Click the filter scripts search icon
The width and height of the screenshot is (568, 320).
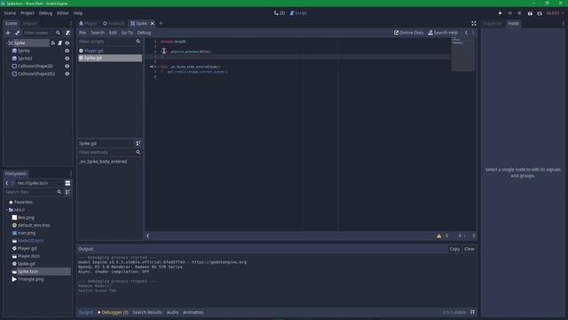point(138,42)
